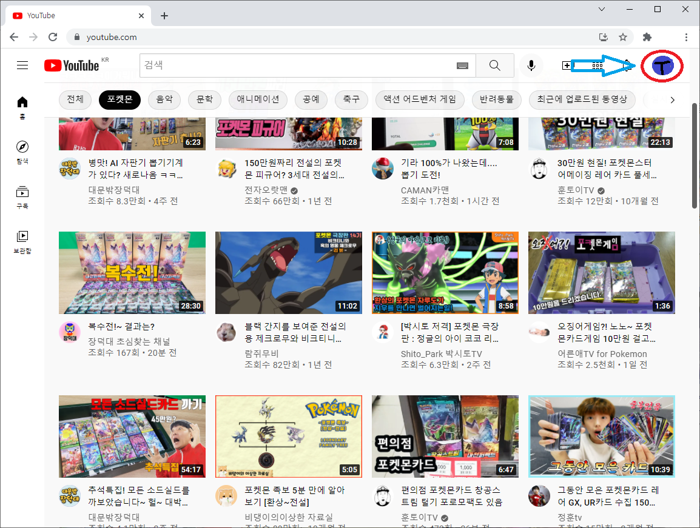Open the 1:36 포켓몬게임 thumbnail
700x528 pixels.
coord(601,273)
